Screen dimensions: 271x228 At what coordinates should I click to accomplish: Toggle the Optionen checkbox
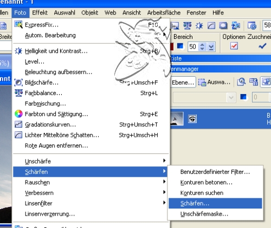click(x=234, y=46)
